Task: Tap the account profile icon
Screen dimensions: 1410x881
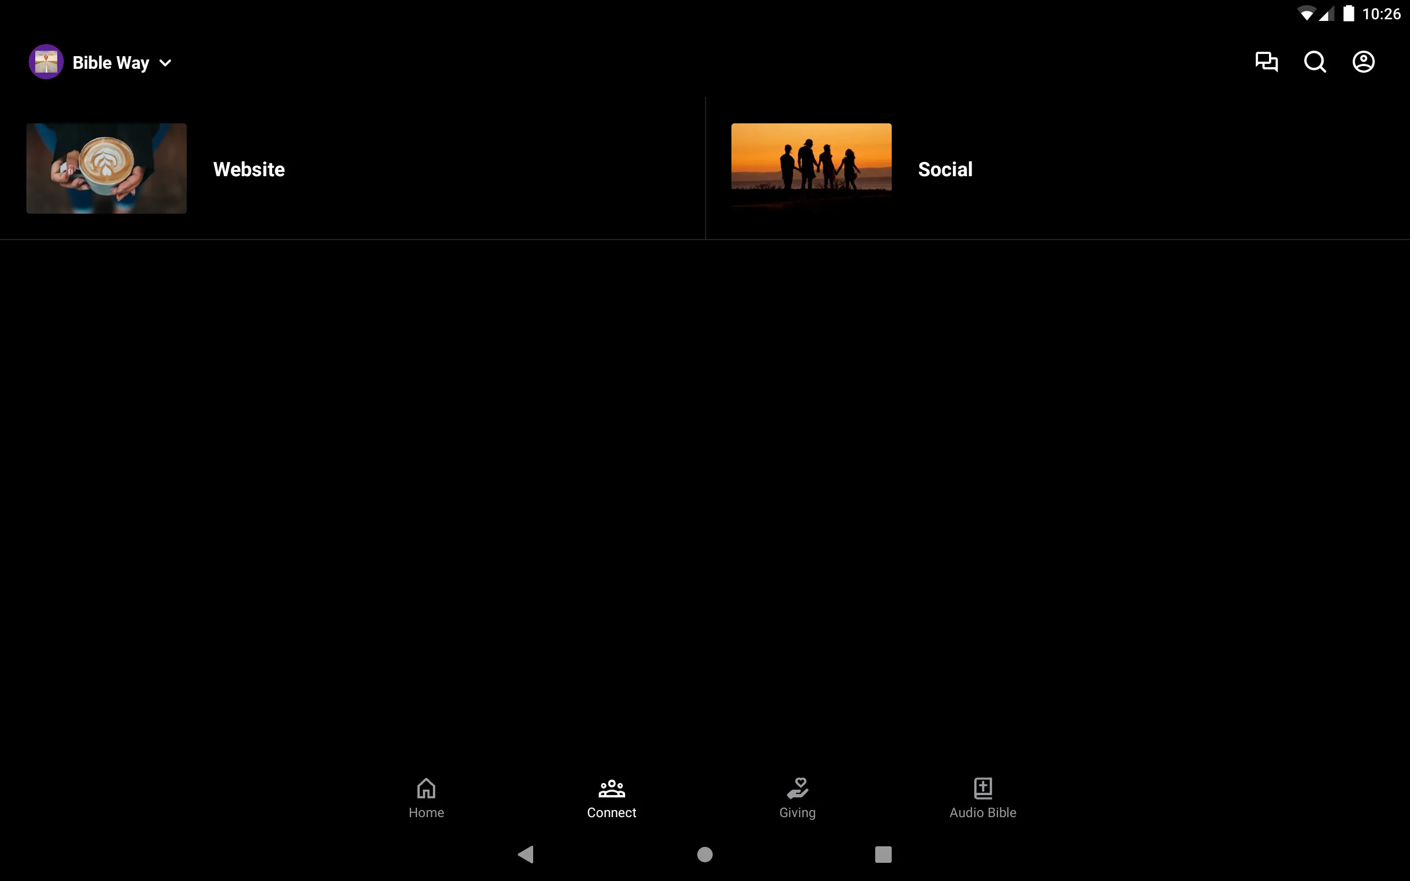Action: coord(1363,62)
